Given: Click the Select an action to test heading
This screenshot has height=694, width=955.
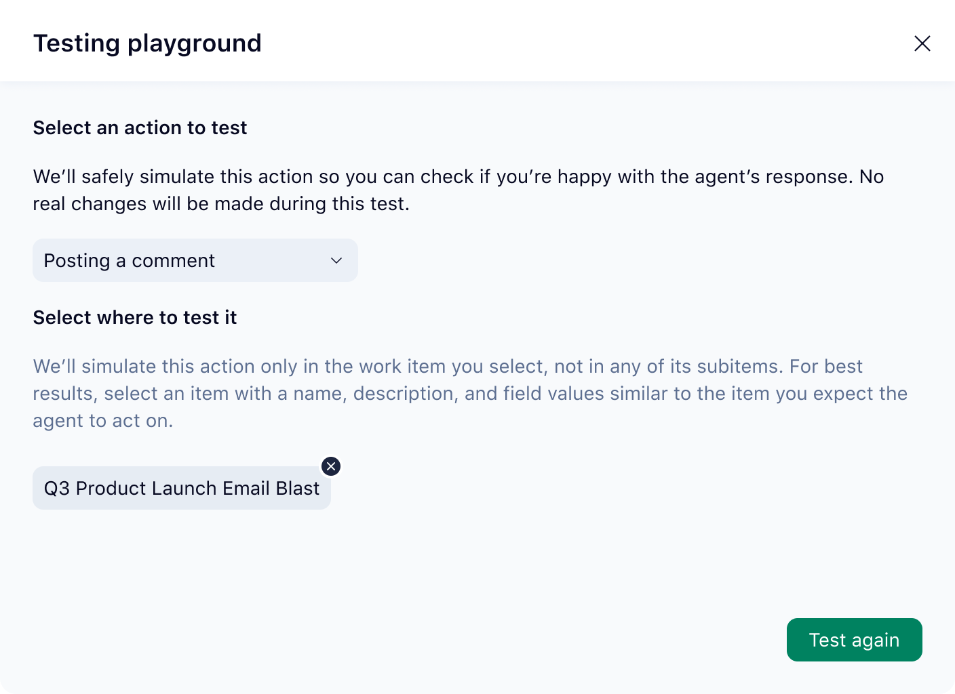Looking at the screenshot, I should click(x=140, y=127).
